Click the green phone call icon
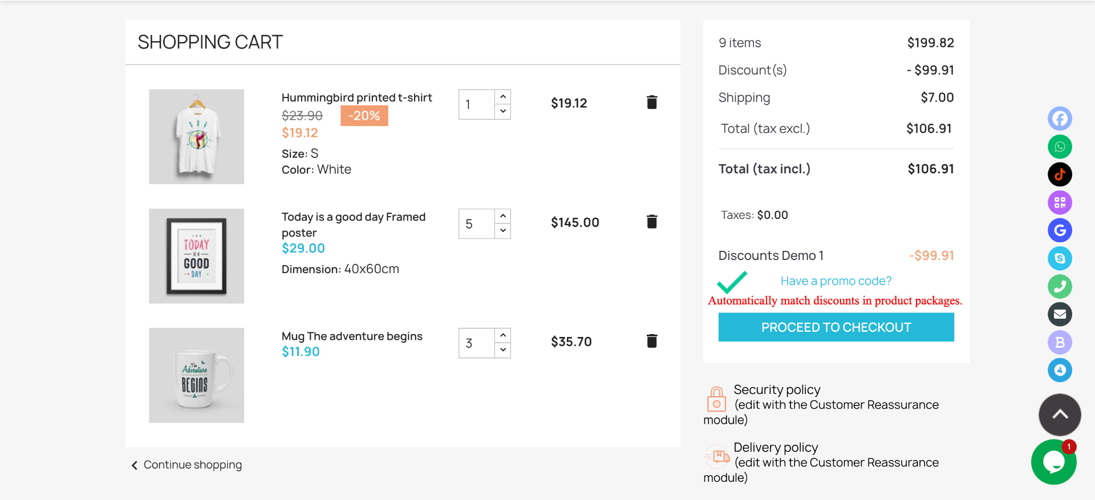 click(1060, 286)
